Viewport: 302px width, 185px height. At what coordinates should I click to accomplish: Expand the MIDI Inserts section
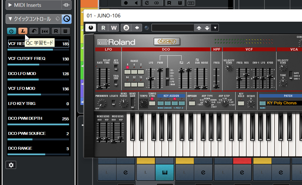[10, 5]
